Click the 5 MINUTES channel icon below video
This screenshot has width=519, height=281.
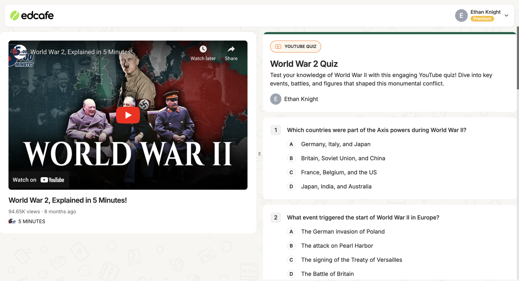tap(12, 221)
